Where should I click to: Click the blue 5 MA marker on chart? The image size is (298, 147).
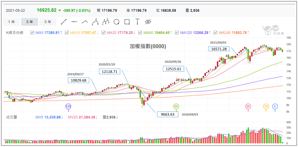[275, 106]
